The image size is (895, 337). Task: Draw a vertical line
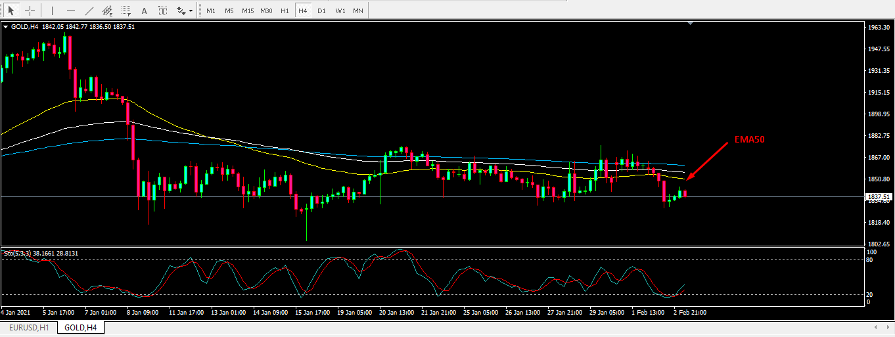pos(53,11)
